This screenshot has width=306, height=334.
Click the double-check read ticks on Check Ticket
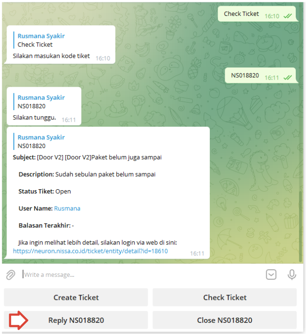(x=288, y=16)
